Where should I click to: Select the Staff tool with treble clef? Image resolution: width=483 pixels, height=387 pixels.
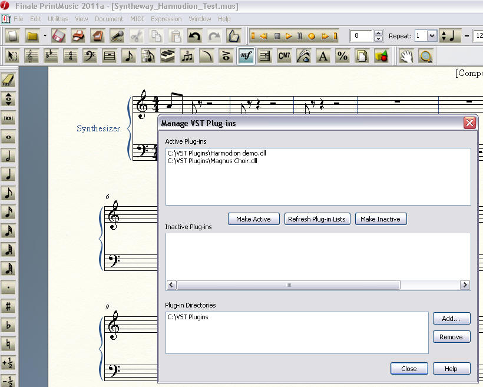[x=31, y=56]
